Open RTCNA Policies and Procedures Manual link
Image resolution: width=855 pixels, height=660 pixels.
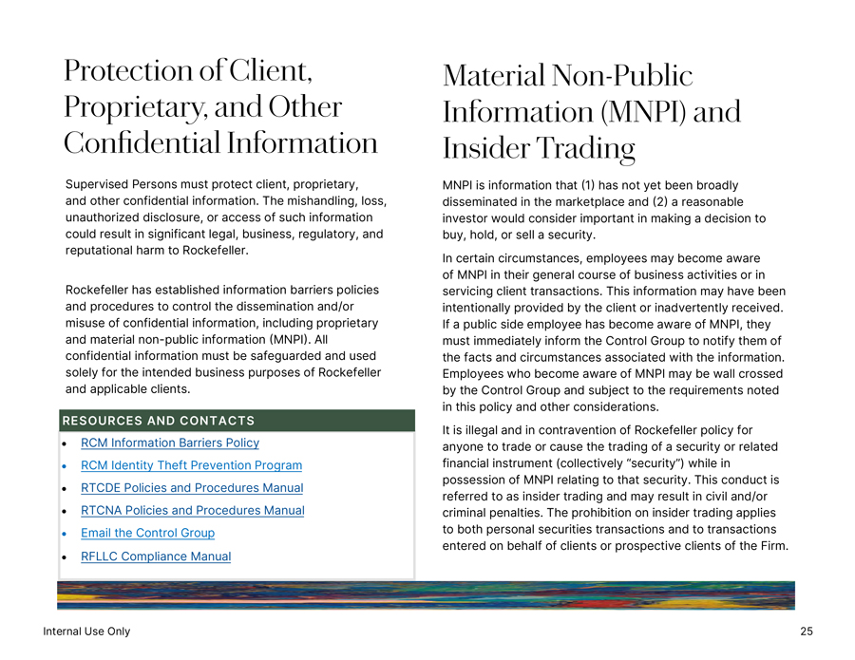[x=193, y=510]
